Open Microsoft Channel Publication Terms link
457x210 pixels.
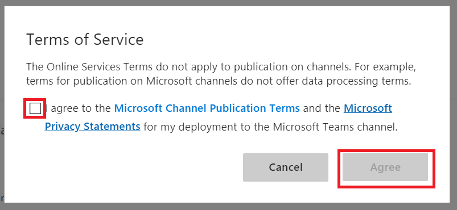pyautogui.click(x=207, y=108)
